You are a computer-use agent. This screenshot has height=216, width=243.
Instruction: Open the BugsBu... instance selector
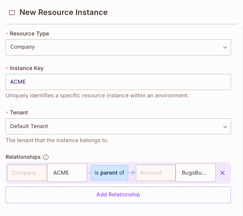(196, 172)
